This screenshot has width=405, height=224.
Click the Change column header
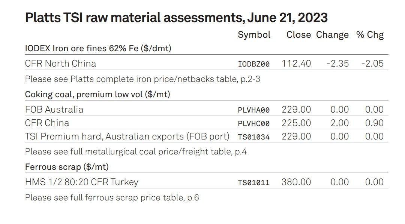pos(332,35)
